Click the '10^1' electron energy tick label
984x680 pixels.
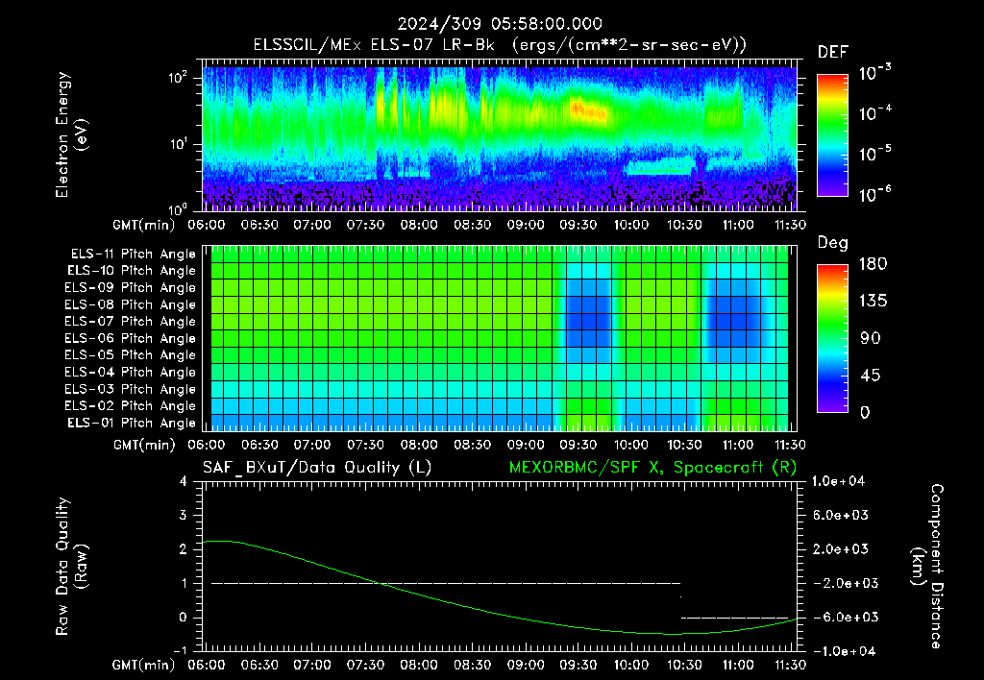tap(177, 144)
